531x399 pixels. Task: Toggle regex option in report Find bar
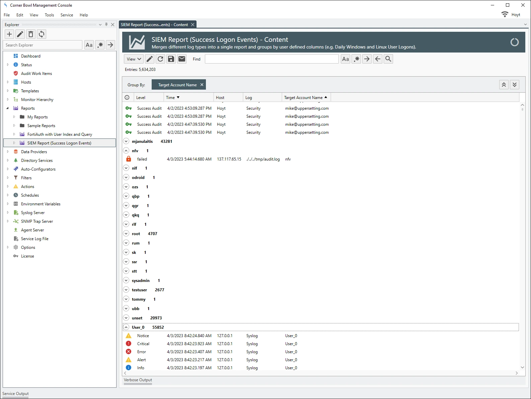pyautogui.click(x=356, y=59)
